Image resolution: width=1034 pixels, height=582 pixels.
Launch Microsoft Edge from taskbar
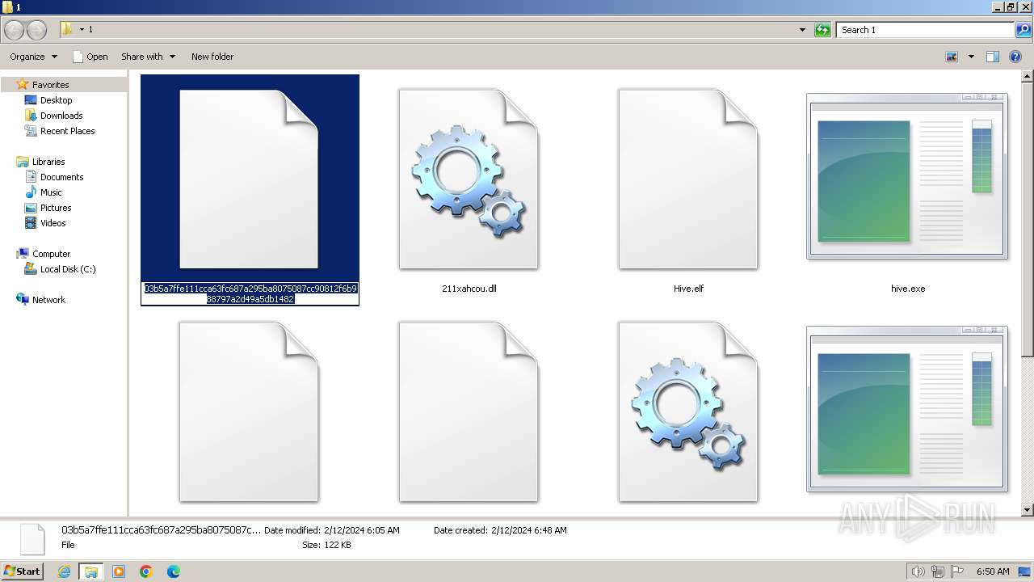[x=174, y=571]
